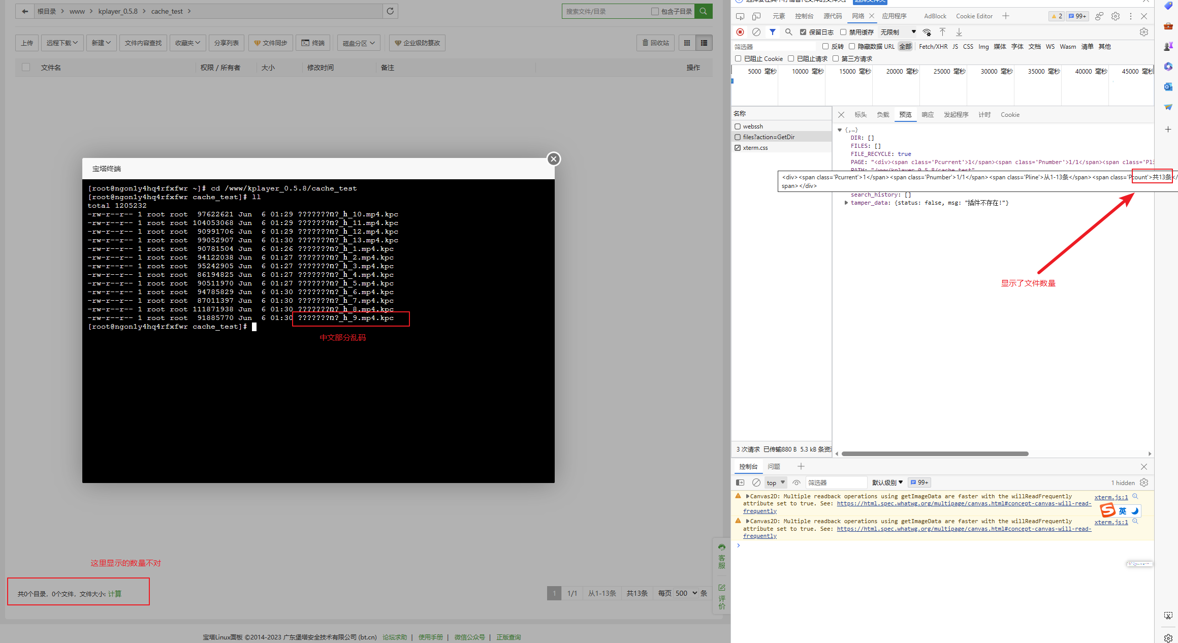Focus the console 筛选器 filter field
This screenshot has width=1178, height=643.
[x=836, y=483]
